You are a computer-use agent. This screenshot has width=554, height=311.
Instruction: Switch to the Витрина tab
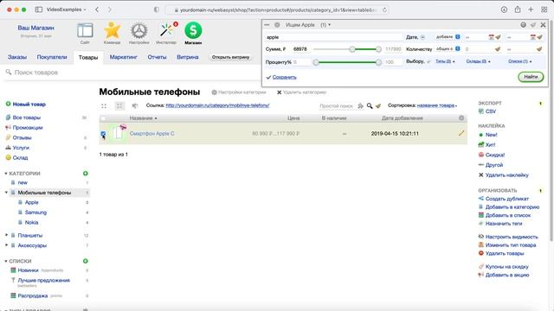tap(188, 57)
